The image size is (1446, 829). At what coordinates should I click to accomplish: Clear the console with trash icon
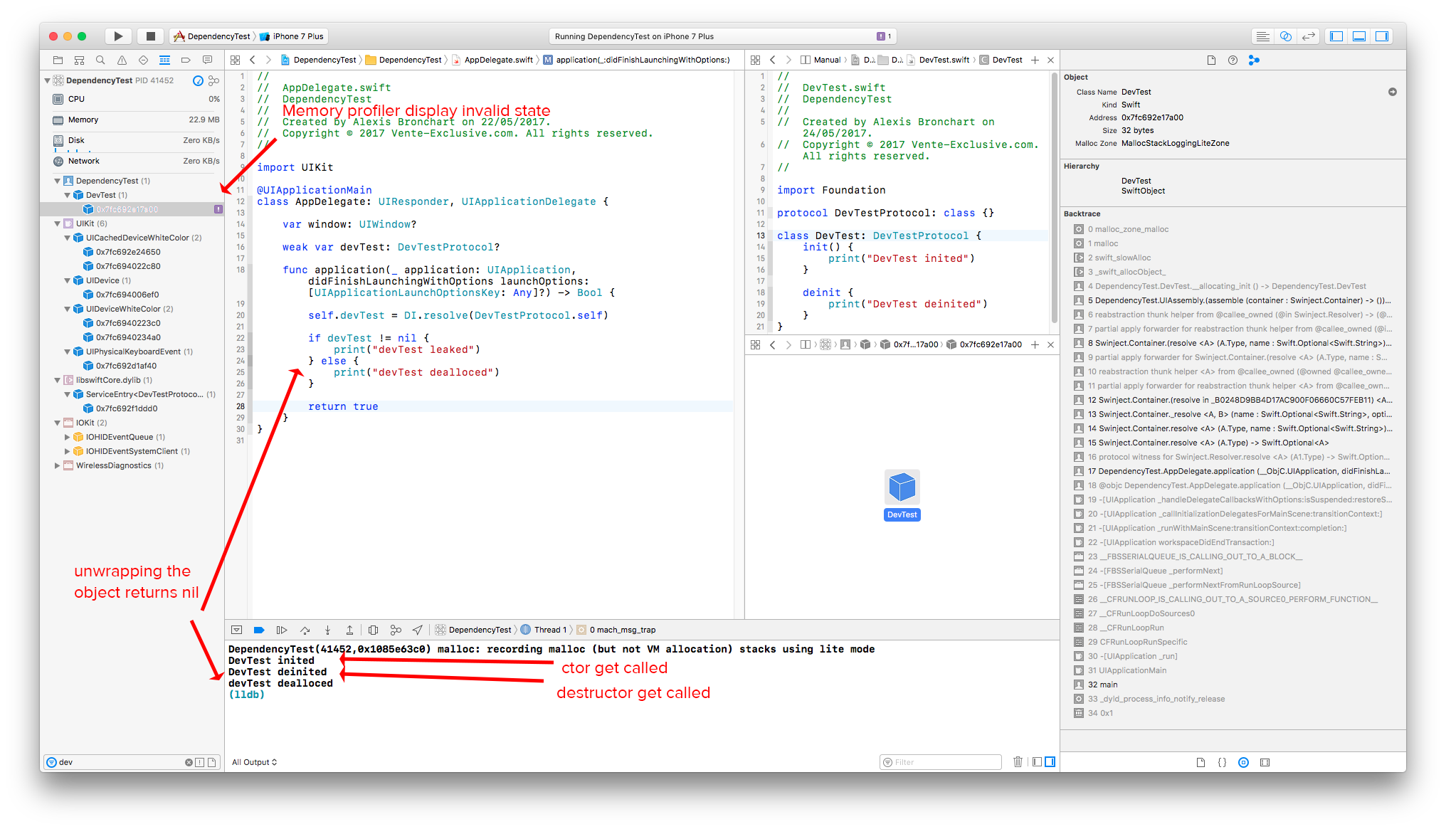pyautogui.click(x=1018, y=762)
